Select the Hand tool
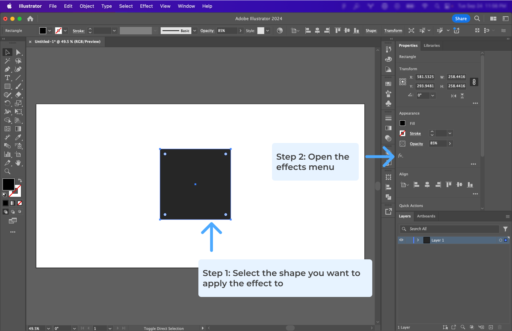This screenshot has height=331, width=512. pos(18,163)
